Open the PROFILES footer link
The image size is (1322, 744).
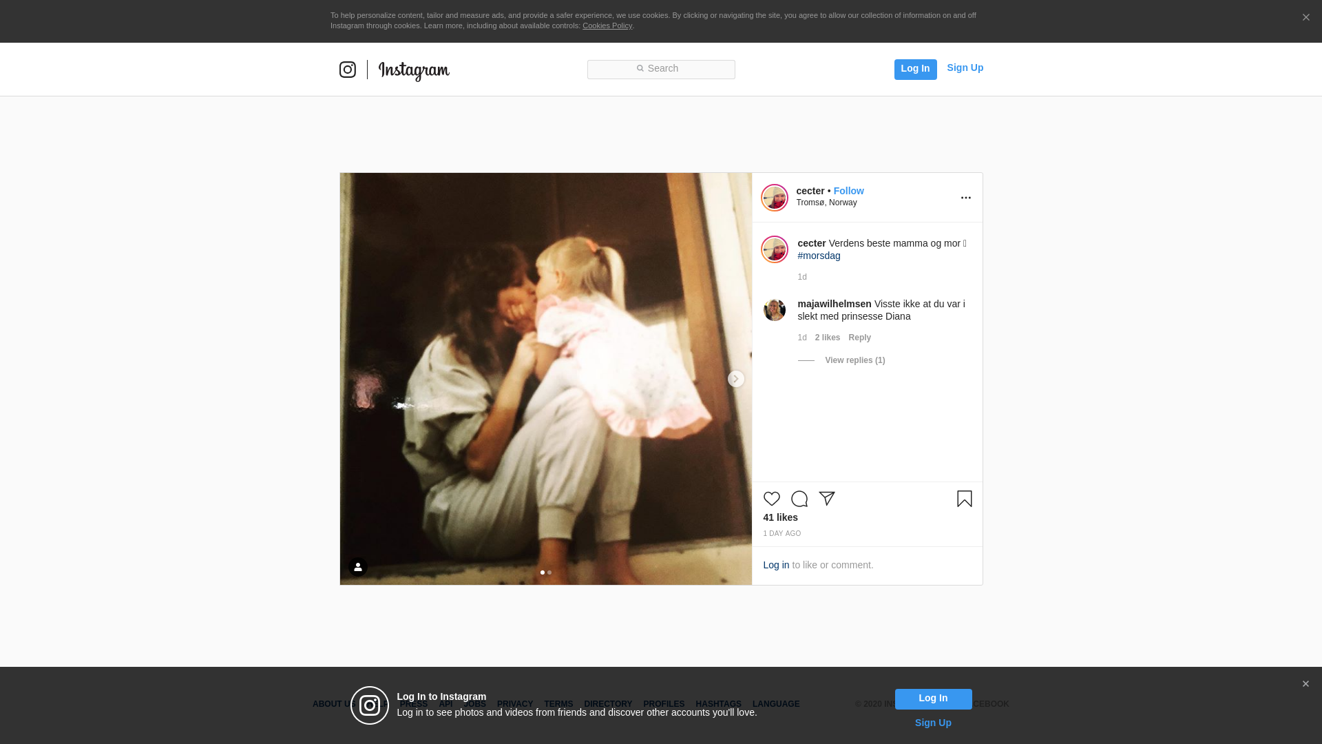pos(663,704)
